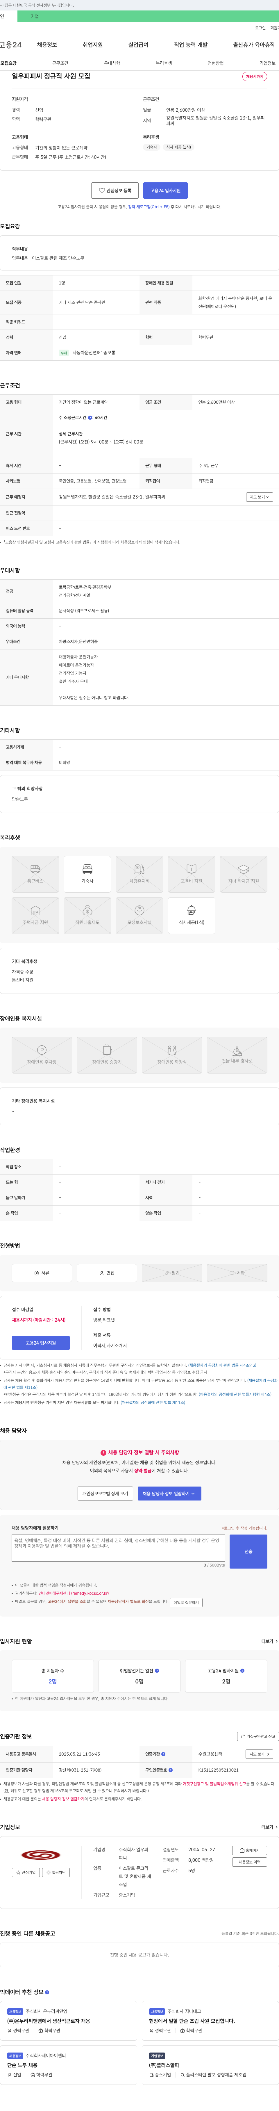Click the 기타 screening method box
Image resolution: width=279 pixels, height=2111 pixels.
click(x=237, y=1273)
